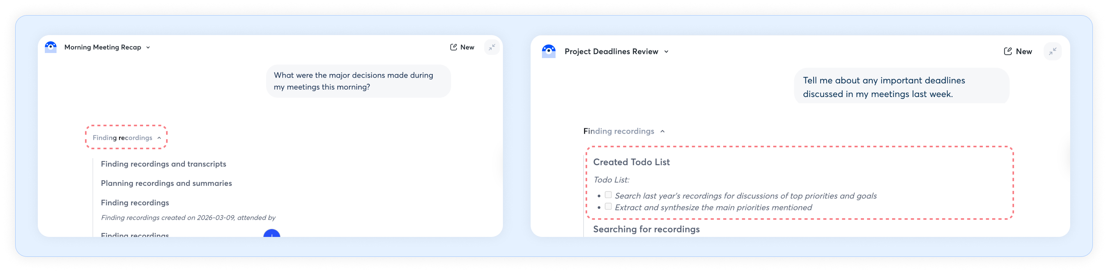This screenshot has height=272, width=1108.
Task: Tick the 'Extract and synthesize' todo checkbox
Action: [x=608, y=207]
